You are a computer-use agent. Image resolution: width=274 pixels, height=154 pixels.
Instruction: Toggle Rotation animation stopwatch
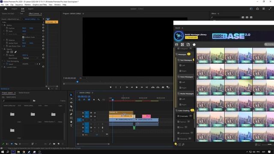tap(7, 40)
